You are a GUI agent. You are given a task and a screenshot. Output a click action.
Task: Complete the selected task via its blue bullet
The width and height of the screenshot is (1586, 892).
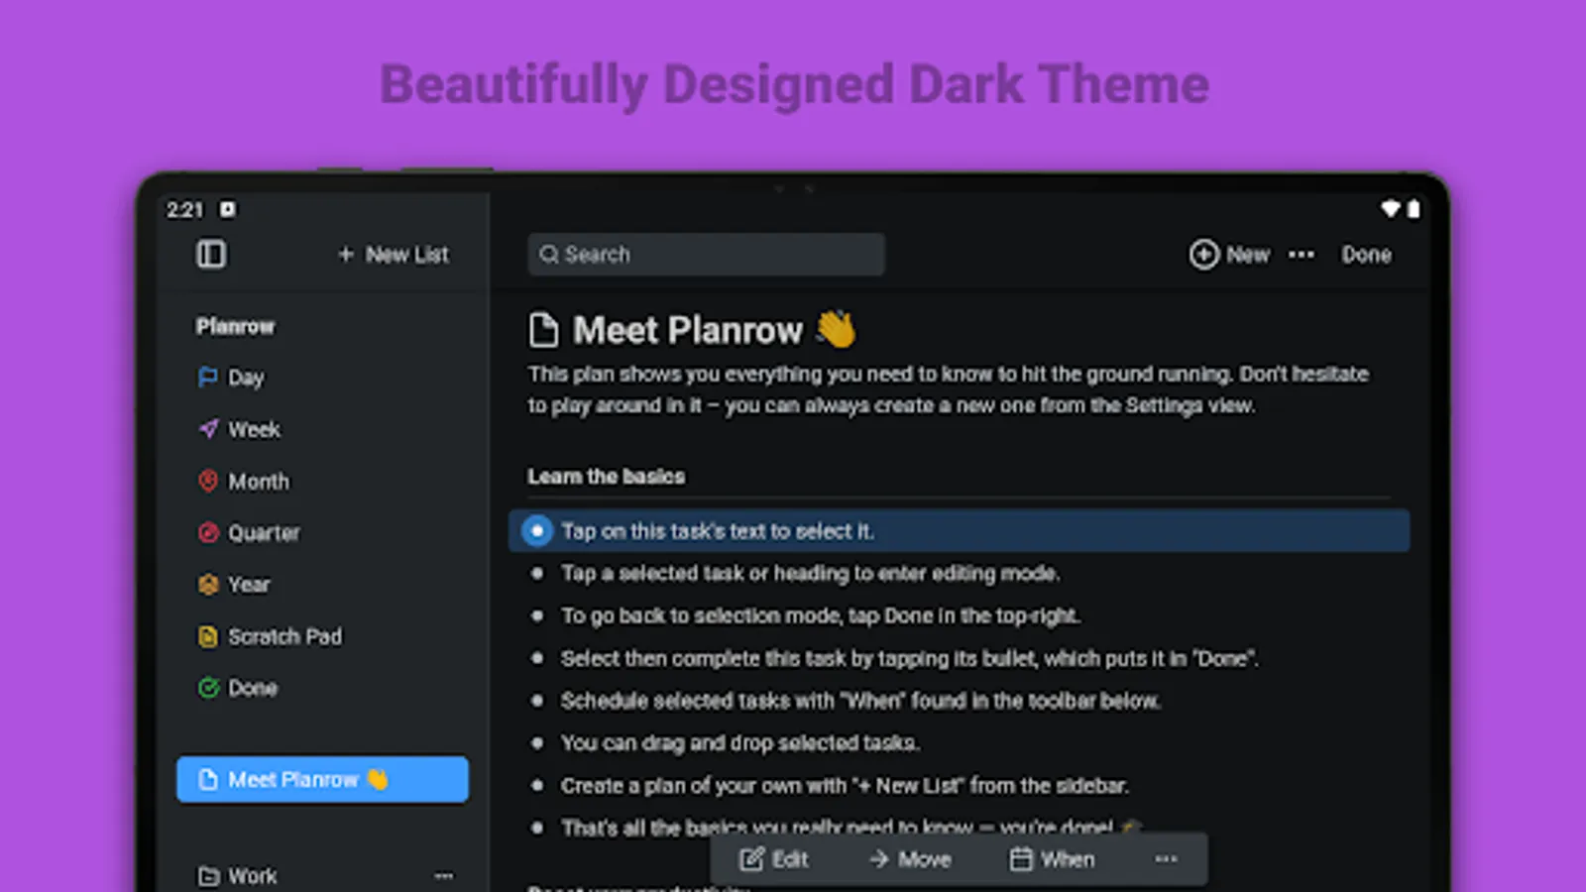[537, 531]
